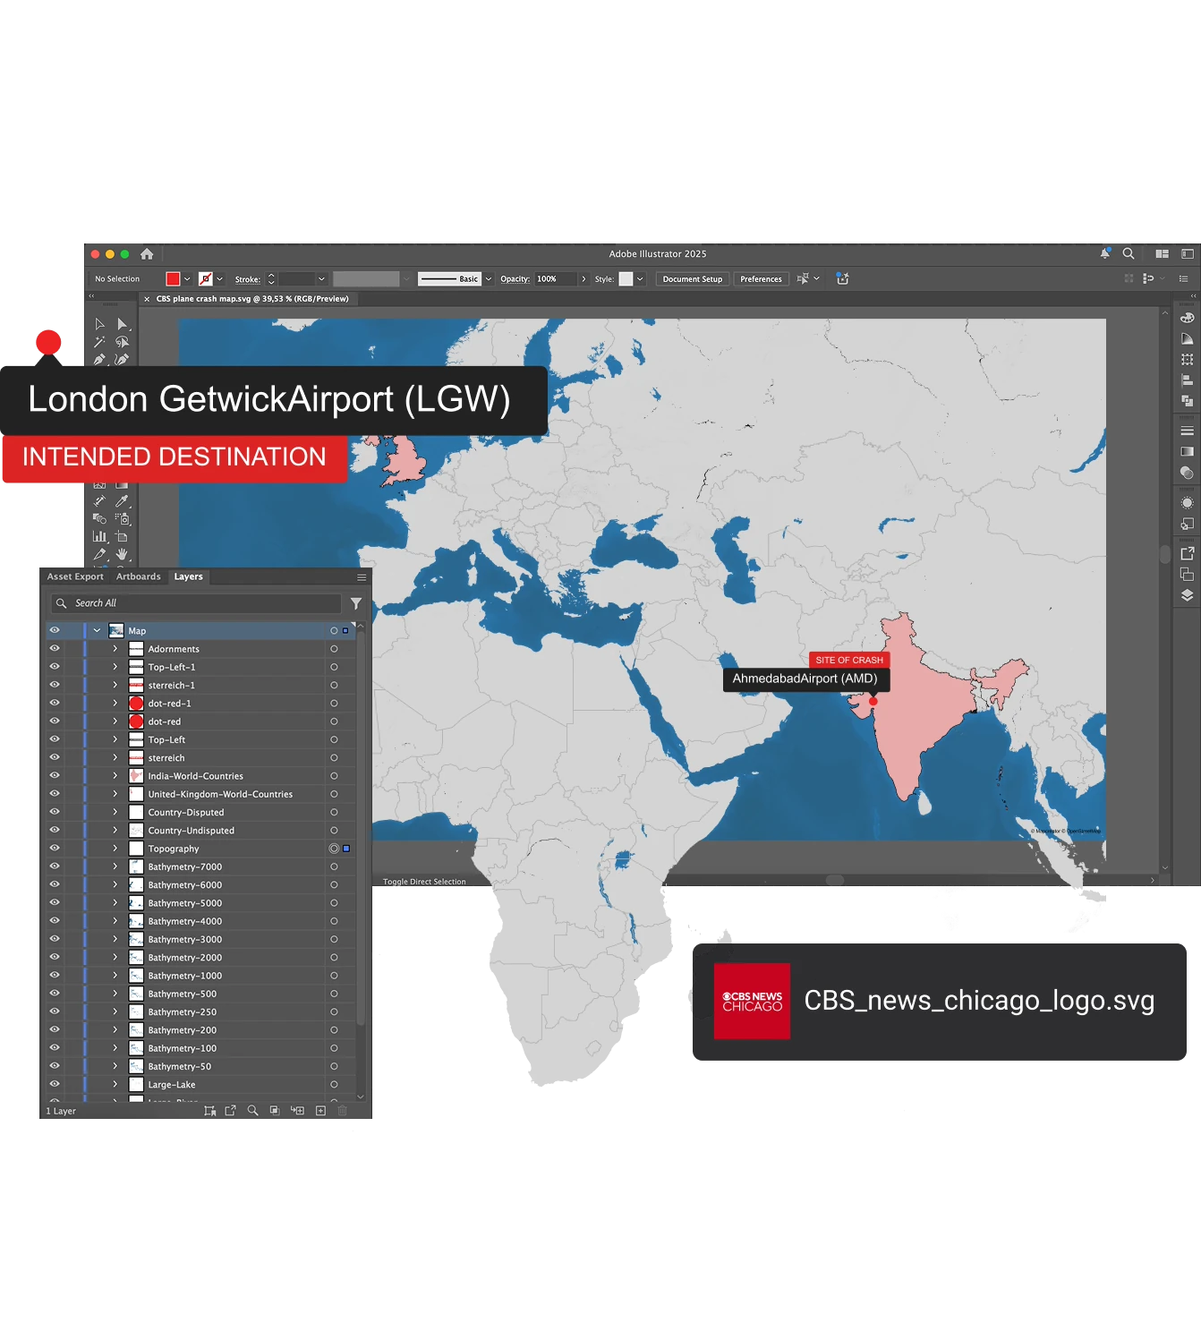Hide the Adornments sublayer
1201x1340 pixels.
coord(55,648)
